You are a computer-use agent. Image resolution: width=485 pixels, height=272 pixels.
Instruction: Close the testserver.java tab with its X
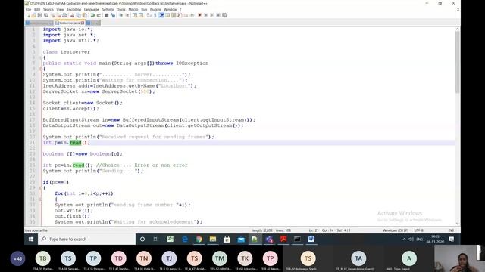click(x=83, y=23)
